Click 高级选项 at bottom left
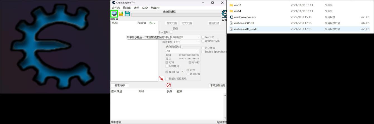The height and width of the screenshot is (124, 374). (x=116, y=122)
